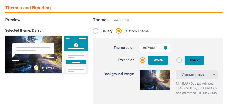Image resolution: width=231 pixels, height=110 pixels.
Task: Click the Themes and Branding heading
Action: pos(28,8)
